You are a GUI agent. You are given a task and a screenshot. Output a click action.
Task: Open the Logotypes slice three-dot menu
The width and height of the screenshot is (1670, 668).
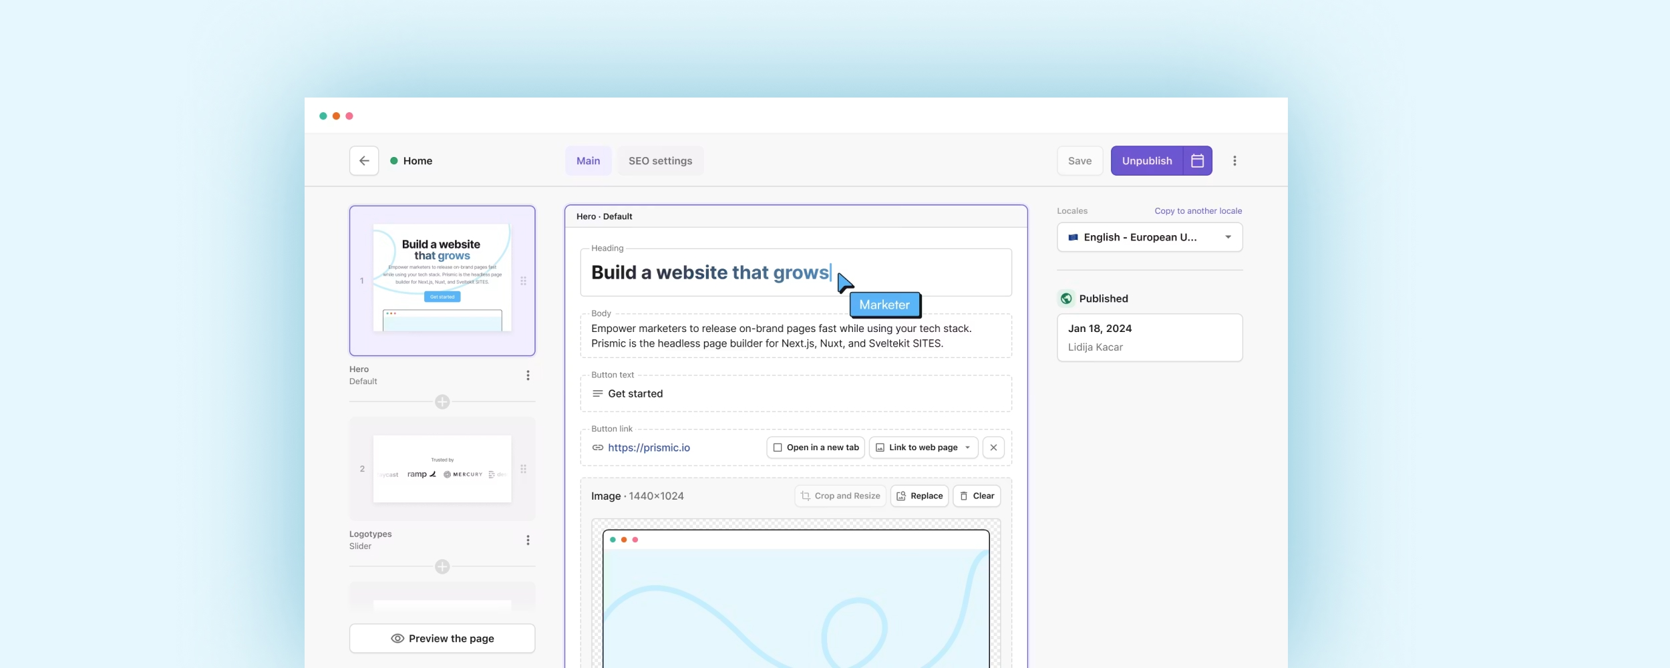(x=528, y=540)
